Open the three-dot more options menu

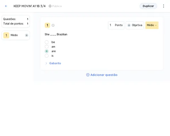pos(164,6)
